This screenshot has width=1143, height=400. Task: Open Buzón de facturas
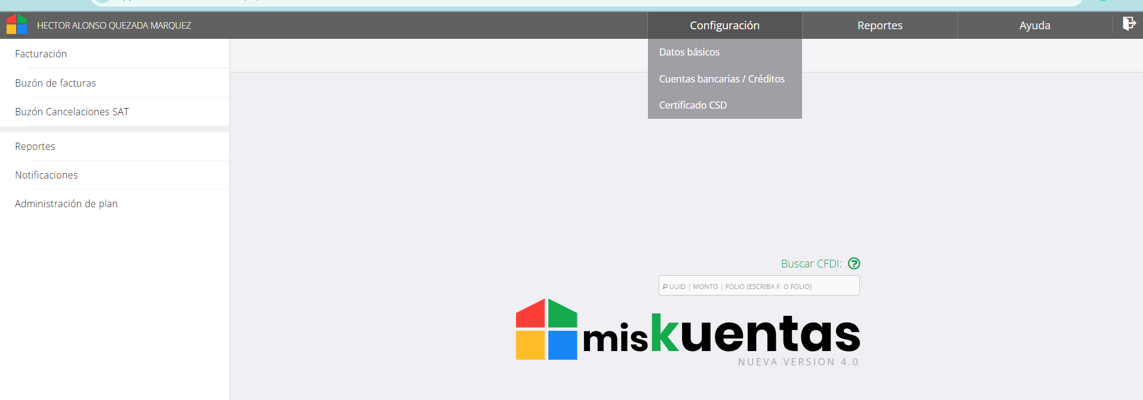(55, 83)
